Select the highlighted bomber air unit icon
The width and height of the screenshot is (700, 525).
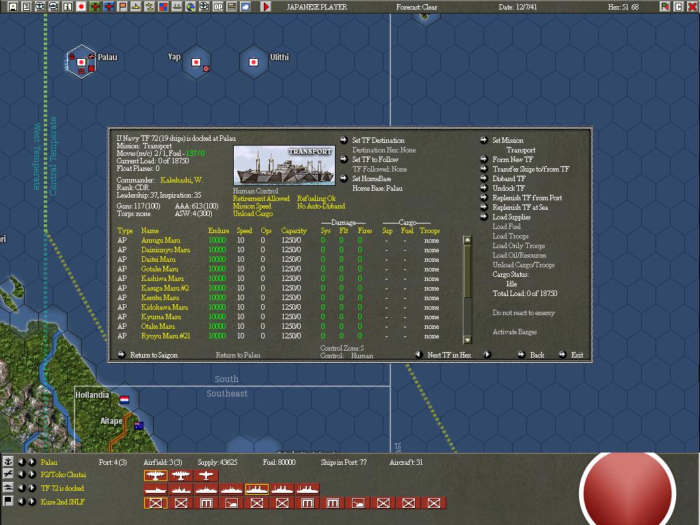[155, 476]
